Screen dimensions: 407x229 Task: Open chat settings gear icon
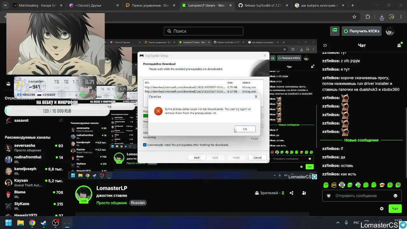tap(382, 209)
